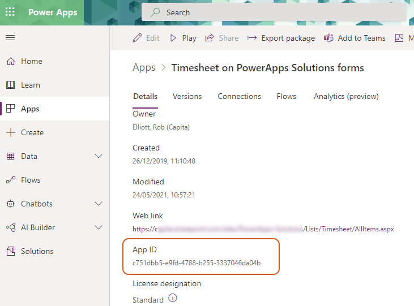
Task: Click the app title Timesheet on PowerApps Solutions forms
Action: click(x=268, y=68)
